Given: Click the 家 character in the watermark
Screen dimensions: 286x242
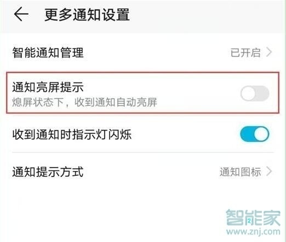Looking at the screenshot, I should point(272,218).
